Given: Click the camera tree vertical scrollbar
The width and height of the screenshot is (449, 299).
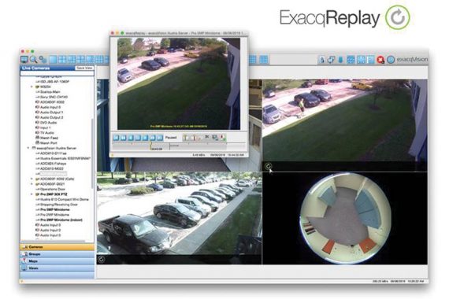Looking at the screenshot, I should pyautogui.click(x=92, y=153).
